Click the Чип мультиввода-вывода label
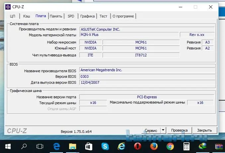The width and height of the screenshot is (225, 153). coord(54,55)
